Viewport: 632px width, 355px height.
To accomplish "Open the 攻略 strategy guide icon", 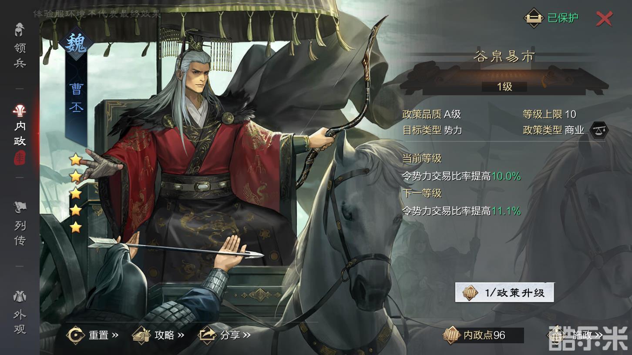I will [141, 335].
